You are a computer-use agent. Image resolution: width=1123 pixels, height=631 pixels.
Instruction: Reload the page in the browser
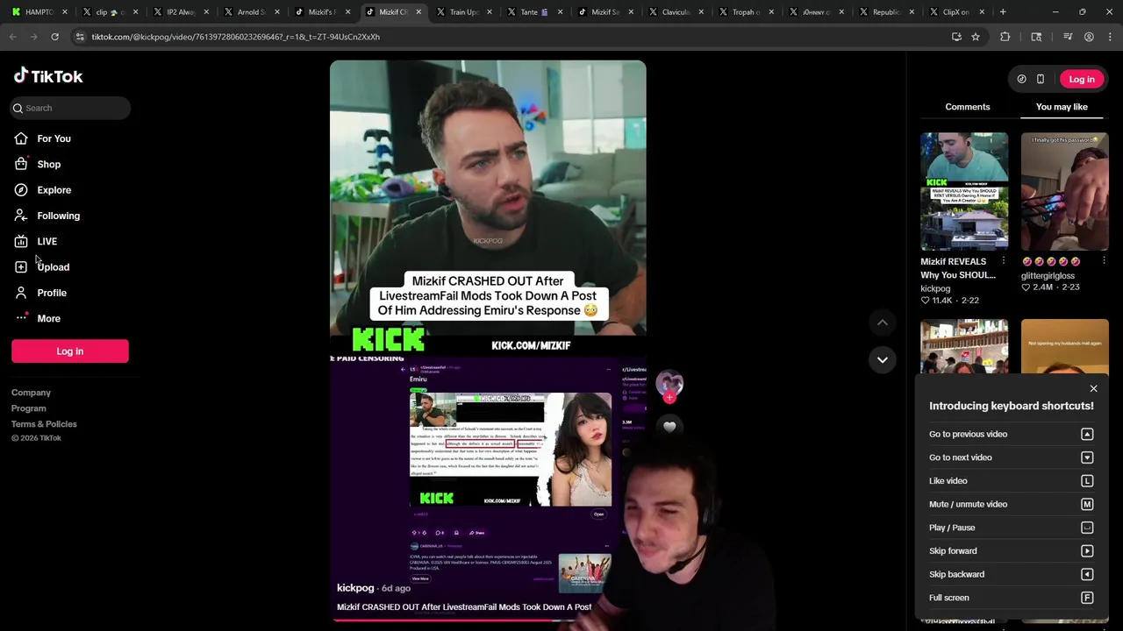[x=54, y=37]
